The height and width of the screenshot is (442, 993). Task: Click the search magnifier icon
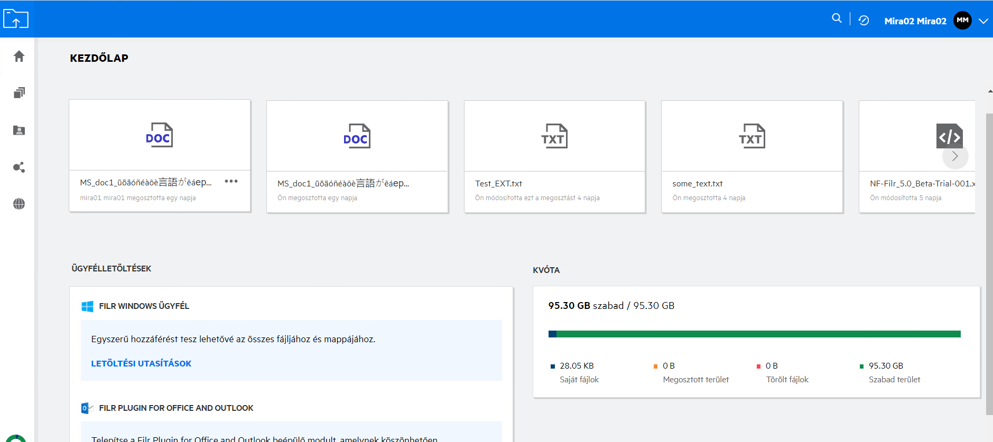837,18
